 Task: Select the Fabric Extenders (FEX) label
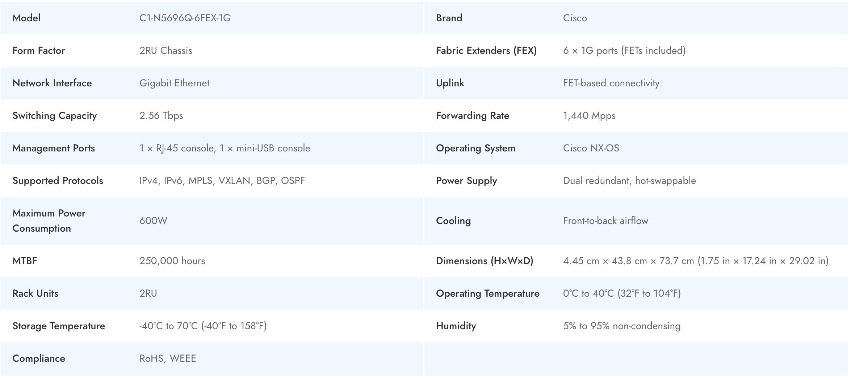(486, 51)
